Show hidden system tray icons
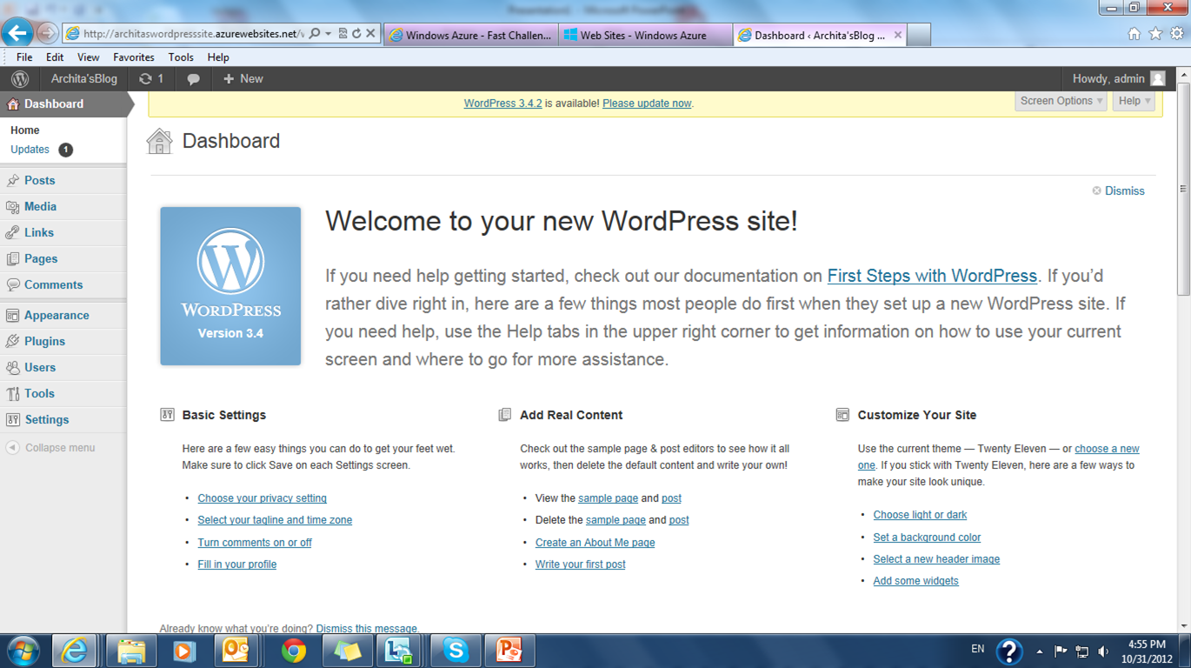1191x668 pixels. (x=1039, y=651)
